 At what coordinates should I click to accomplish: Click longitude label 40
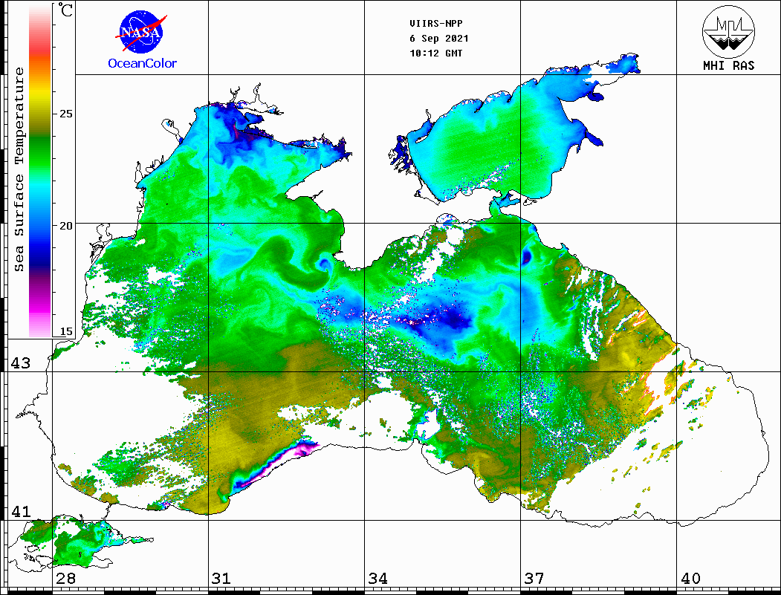coord(690,578)
